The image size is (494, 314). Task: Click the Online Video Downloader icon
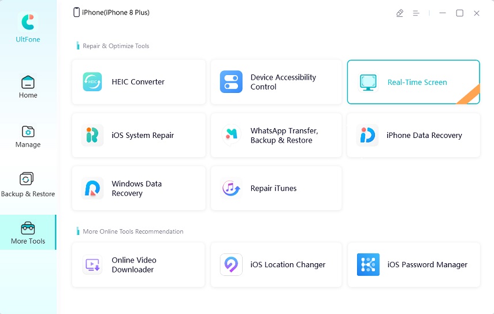92,264
